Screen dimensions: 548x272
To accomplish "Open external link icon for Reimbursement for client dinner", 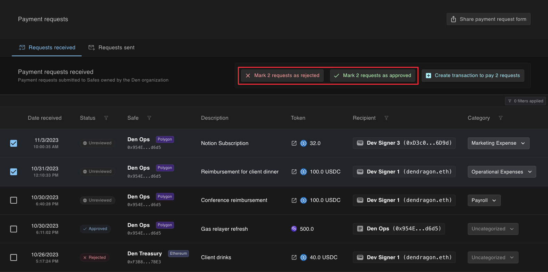I will click(294, 172).
